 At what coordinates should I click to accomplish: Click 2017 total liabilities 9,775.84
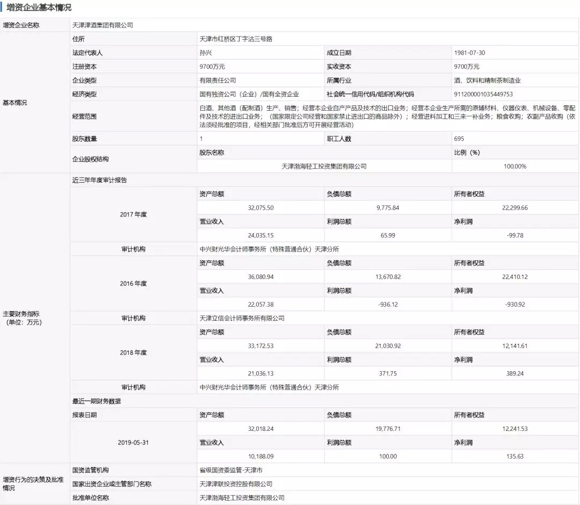click(388, 208)
